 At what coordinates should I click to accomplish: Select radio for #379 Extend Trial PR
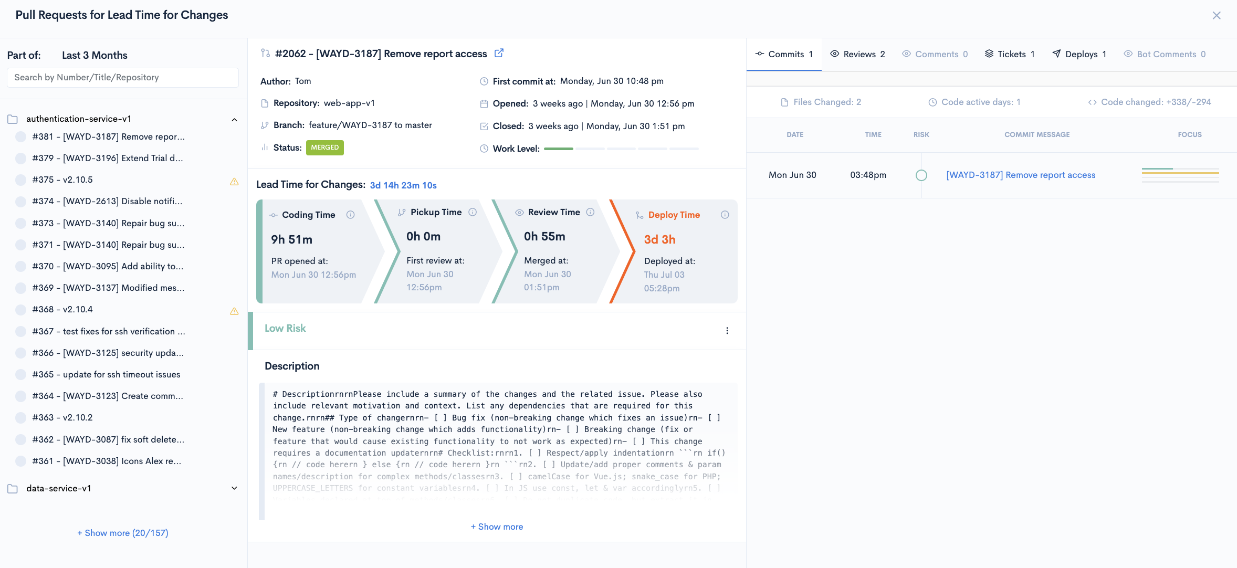tap(21, 159)
